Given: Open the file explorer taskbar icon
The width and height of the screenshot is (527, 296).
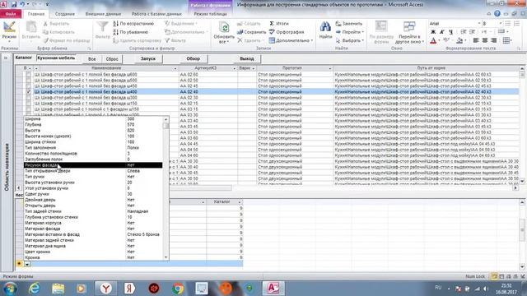Looking at the screenshot, I should [x=58, y=289].
